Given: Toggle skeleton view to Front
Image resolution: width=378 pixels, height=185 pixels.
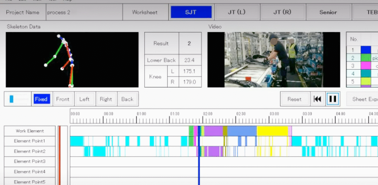Looking at the screenshot, I should (x=63, y=99).
